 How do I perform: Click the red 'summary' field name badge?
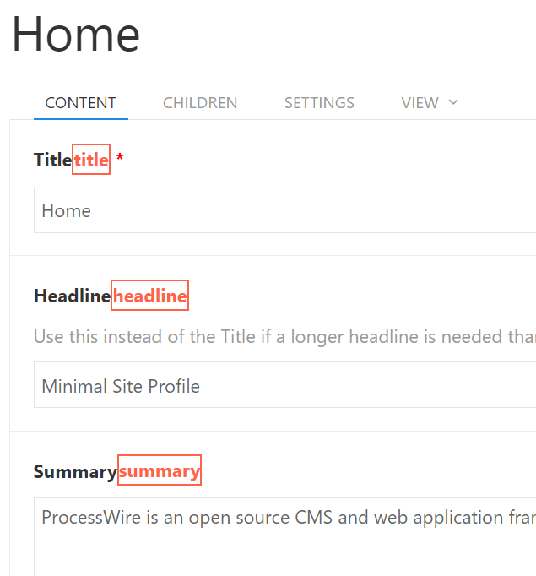pos(160,471)
